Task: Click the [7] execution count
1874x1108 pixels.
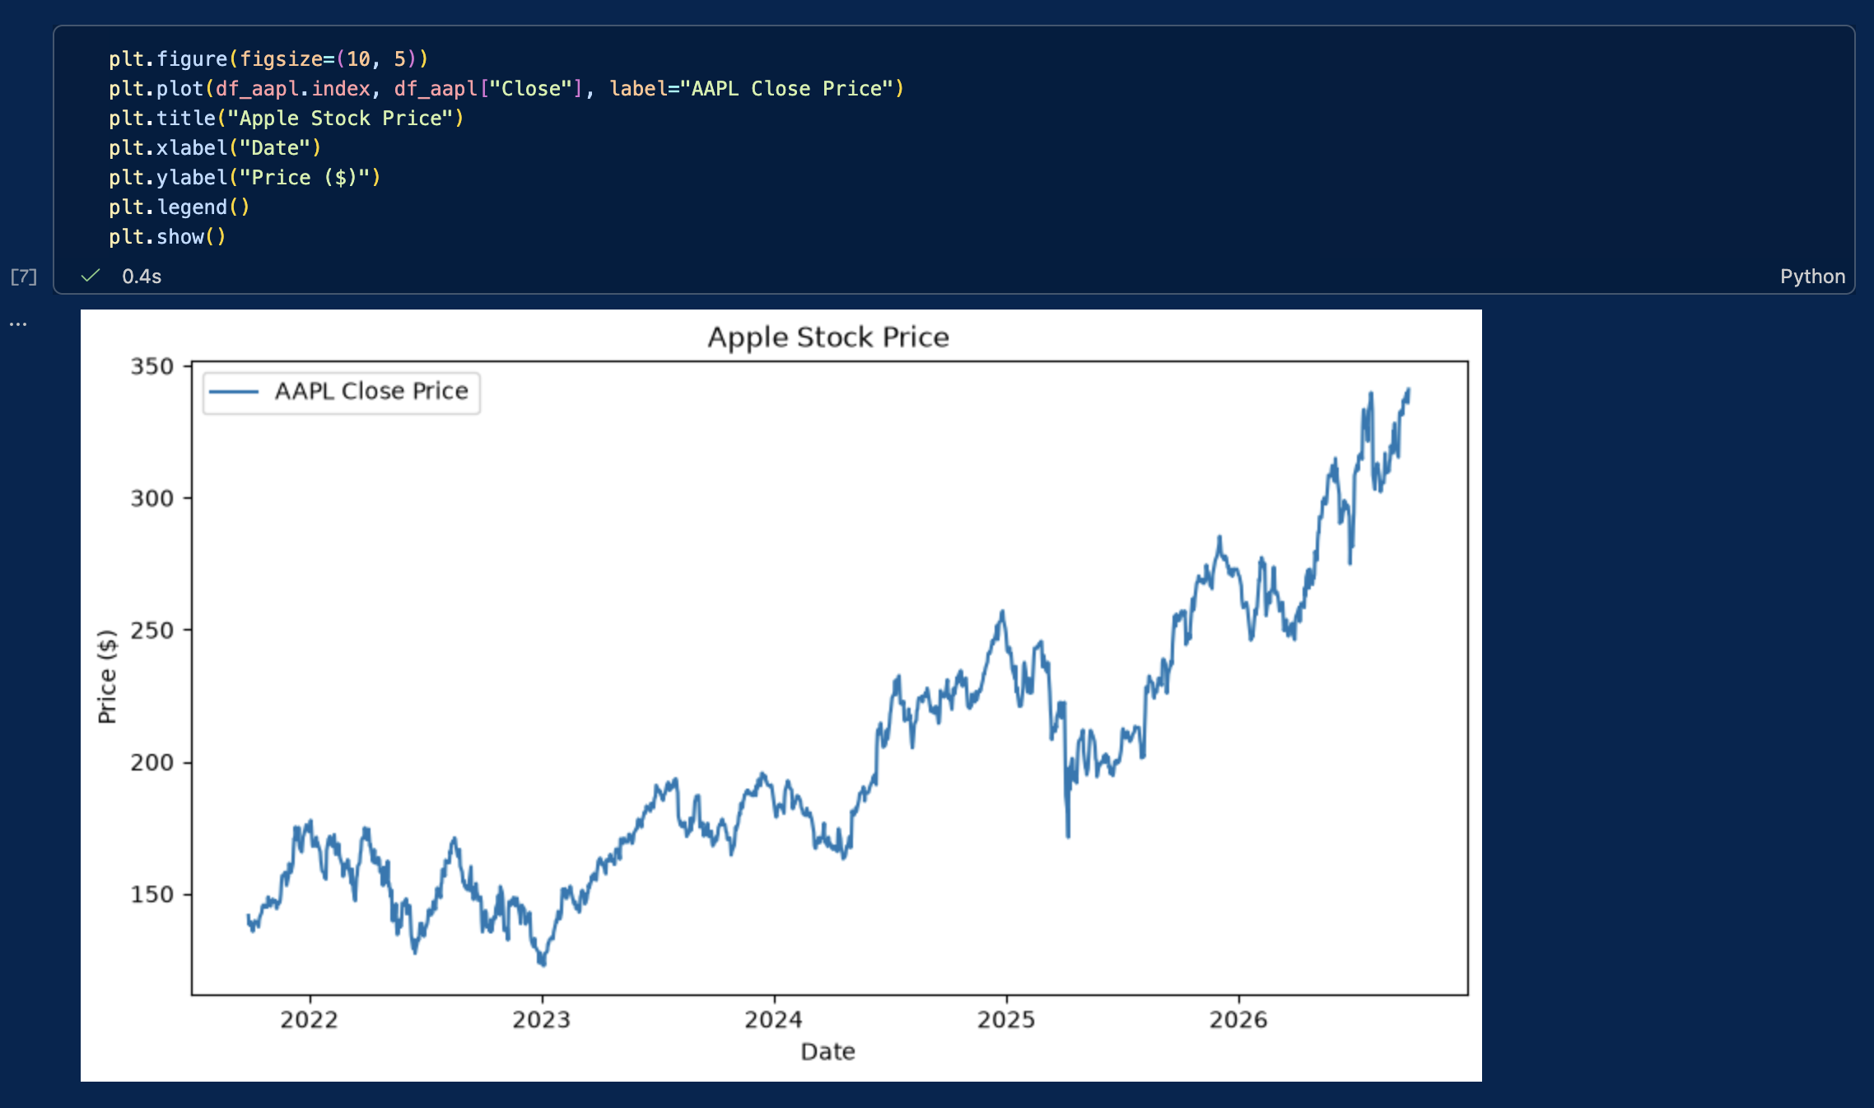Action: click(24, 277)
